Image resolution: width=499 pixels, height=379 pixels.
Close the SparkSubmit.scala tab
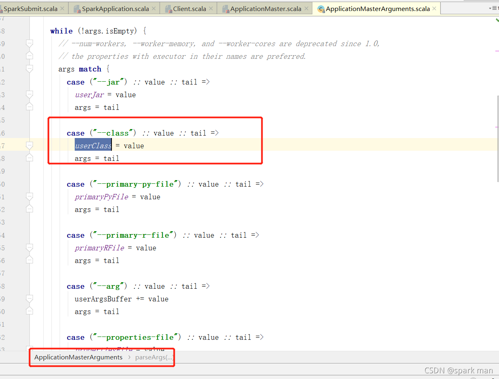pyautogui.click(x=62, y=9)
